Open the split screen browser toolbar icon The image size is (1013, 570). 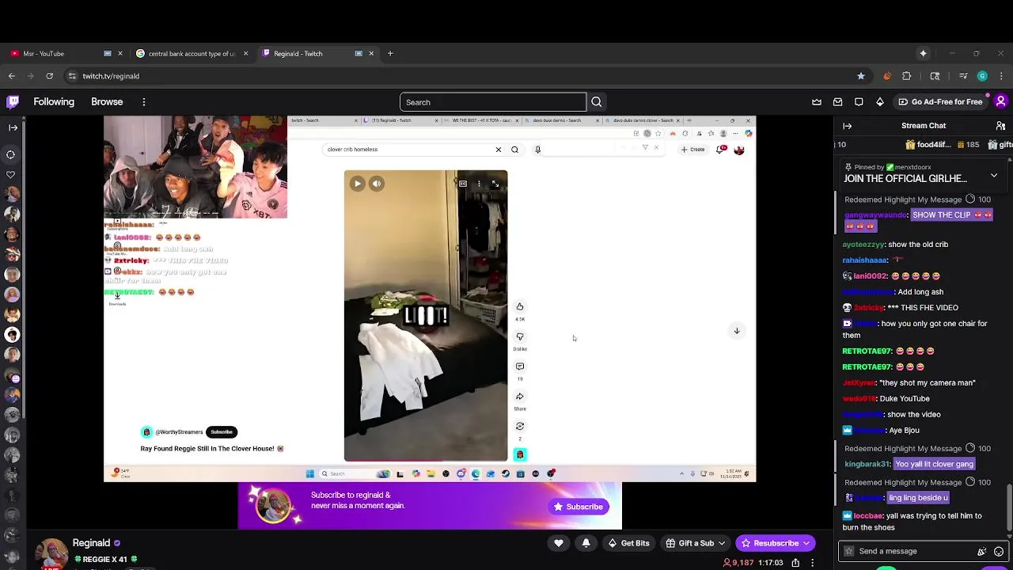point(935,76)
